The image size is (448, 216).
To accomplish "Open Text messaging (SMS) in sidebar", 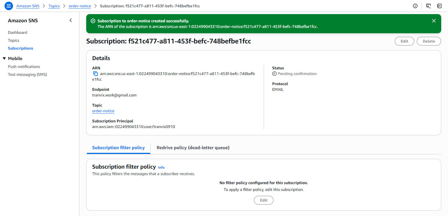I will pyautogui.click(x=27, y=74).
